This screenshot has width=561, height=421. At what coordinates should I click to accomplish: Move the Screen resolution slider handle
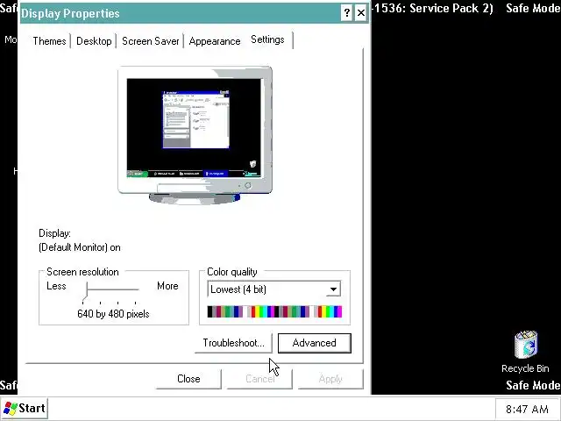tap(85, 291)
